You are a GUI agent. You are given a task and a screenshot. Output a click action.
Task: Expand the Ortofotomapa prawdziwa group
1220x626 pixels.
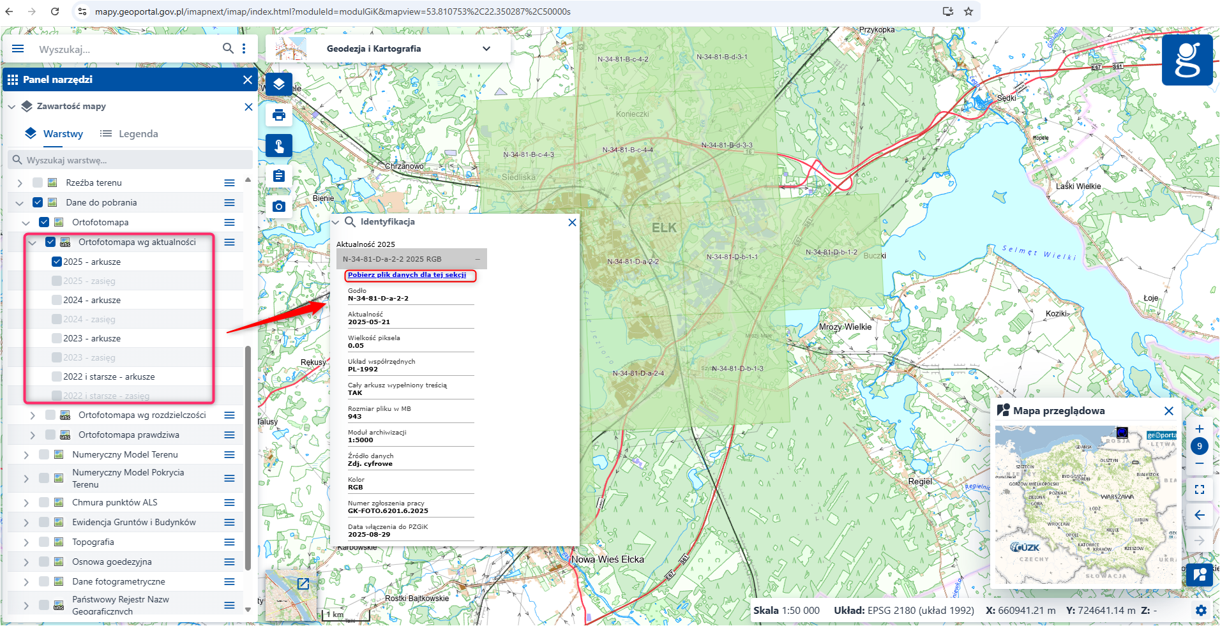pyautogui.click(x=33, y=435)
